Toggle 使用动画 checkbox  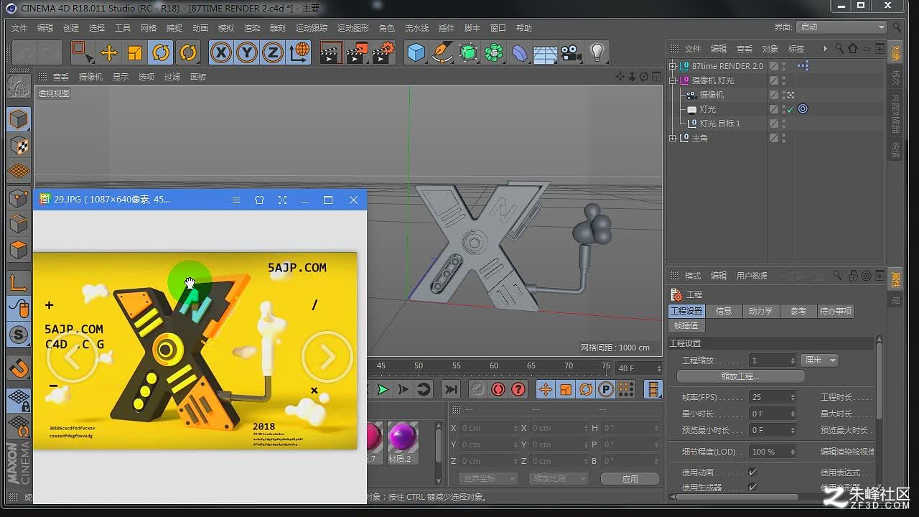tap(752, 472)
